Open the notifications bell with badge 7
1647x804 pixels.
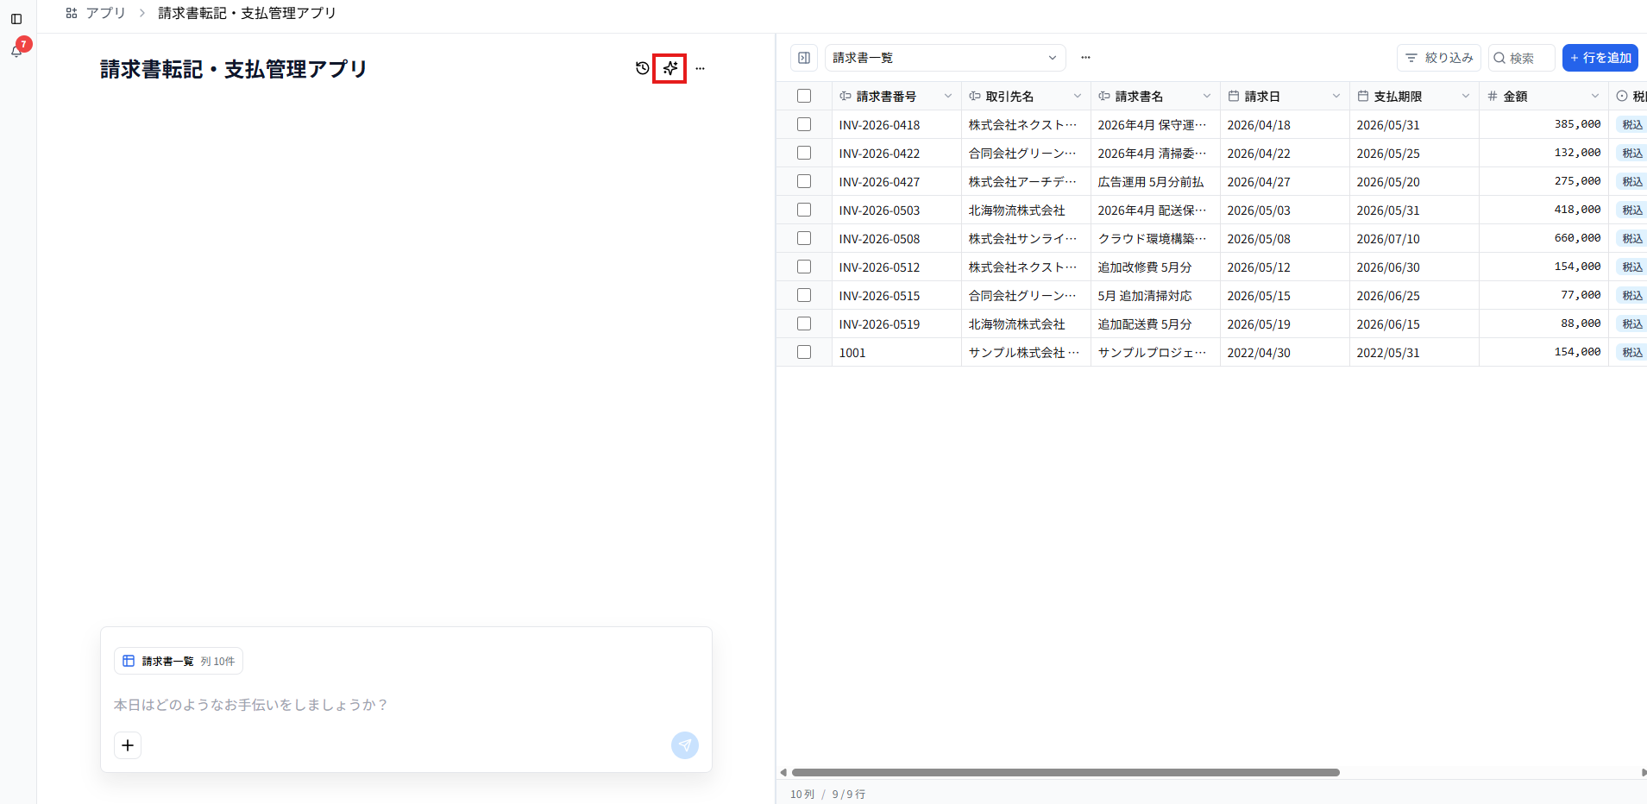pos(17,50)
